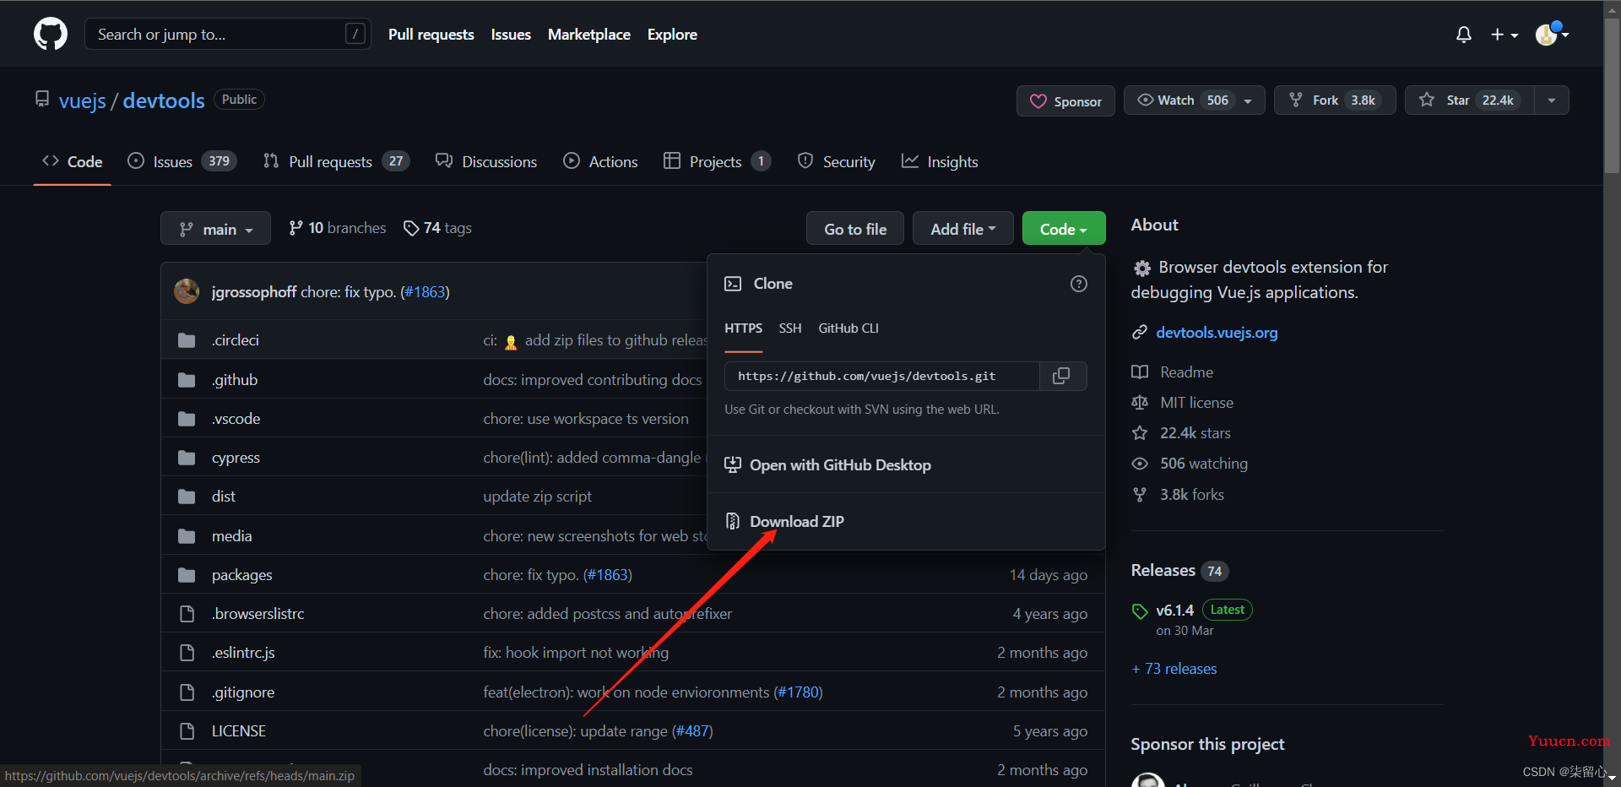The image size is (1621, 787).
Task: Click the link icon beside devtools.vuejs.org
Action: point(1140,333)
